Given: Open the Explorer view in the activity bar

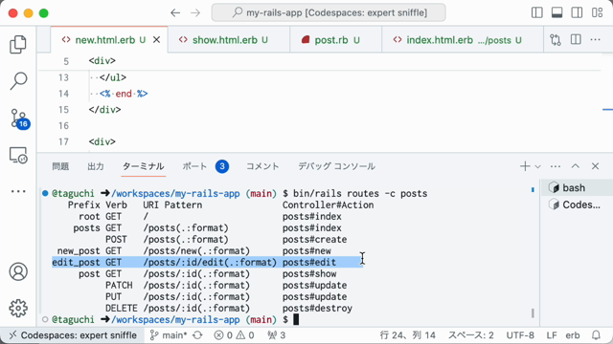Looking at the screenshot, I should click(18, 45).
